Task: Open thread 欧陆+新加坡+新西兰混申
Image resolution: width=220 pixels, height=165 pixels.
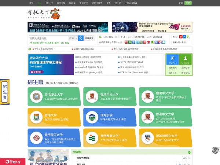Action: (x=89, y=57)
